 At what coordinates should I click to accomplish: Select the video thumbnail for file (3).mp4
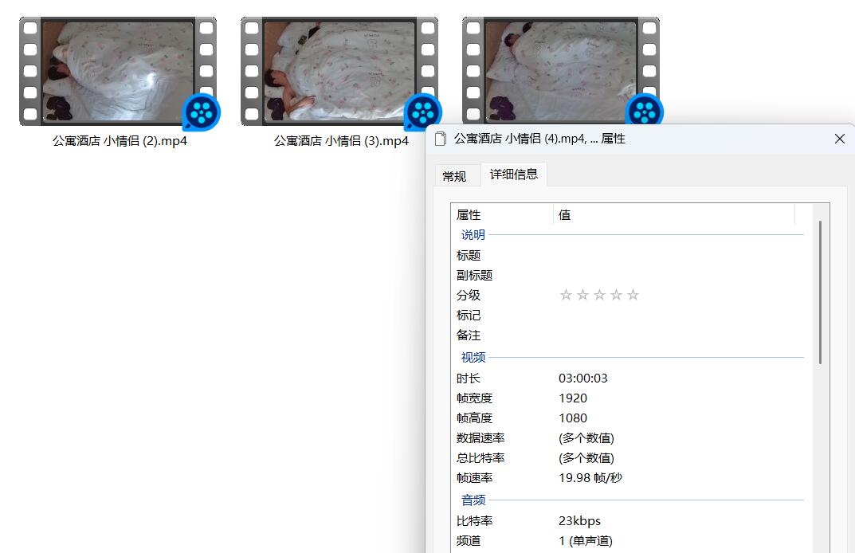point(339,71)
